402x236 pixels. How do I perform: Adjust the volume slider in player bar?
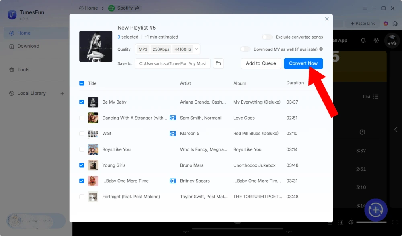(x=371, y=222)
